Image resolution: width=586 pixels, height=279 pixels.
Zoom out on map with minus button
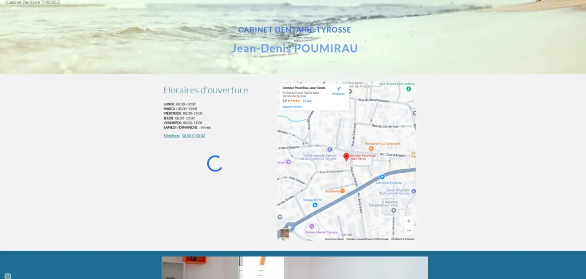(409, 230)
